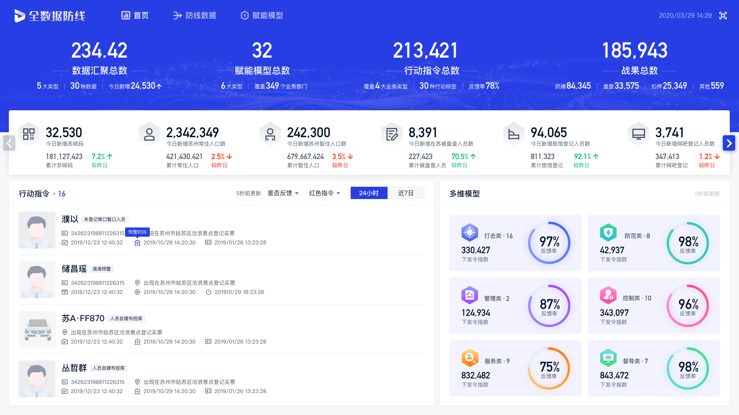Click the 97% 反馈率 ring for 打击类

coord(549,243)
